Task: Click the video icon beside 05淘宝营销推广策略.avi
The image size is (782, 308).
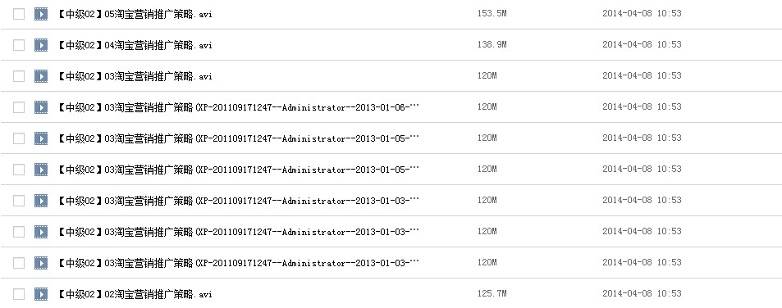Action: point(41,14)
